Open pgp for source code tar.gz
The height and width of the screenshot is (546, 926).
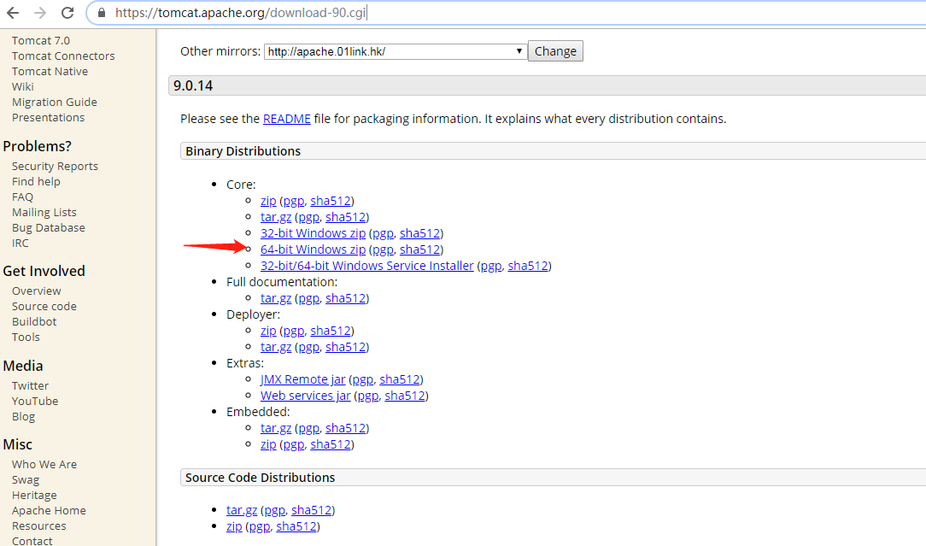[274, 510]
